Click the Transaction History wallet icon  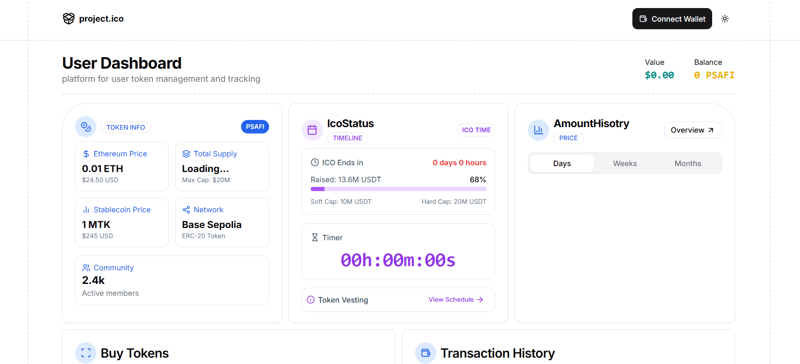pos(425,353)
